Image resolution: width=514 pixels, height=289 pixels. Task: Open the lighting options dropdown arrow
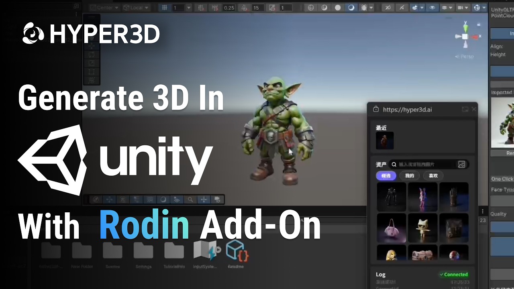tap(371, 7)
